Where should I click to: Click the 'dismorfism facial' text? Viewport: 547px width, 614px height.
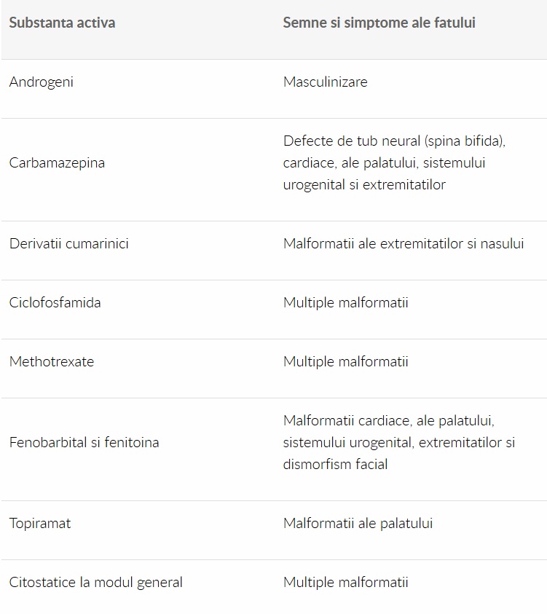coord(335,464)
